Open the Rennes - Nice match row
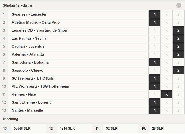Image resolution: width=185 pixels, height=134 pixels. tap(74, 94)
